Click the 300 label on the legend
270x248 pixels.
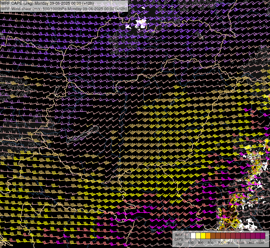pos(201,243)
